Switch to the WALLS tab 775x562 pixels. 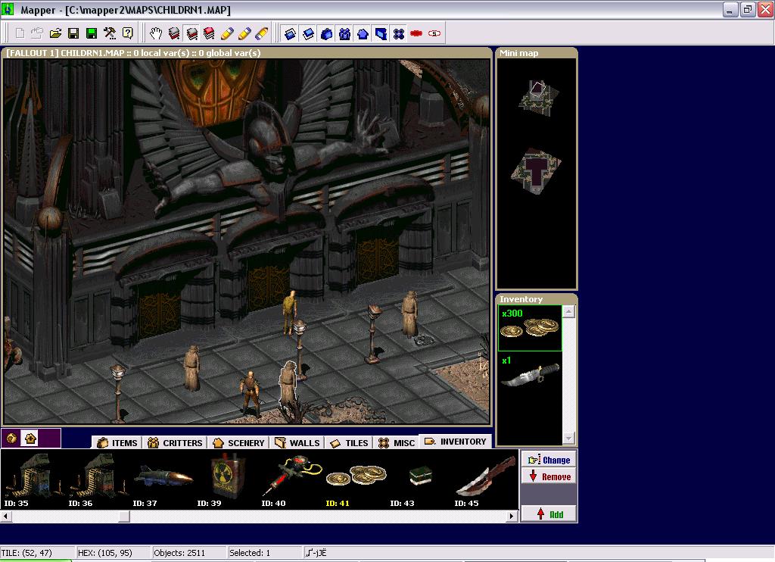(297, 443)
